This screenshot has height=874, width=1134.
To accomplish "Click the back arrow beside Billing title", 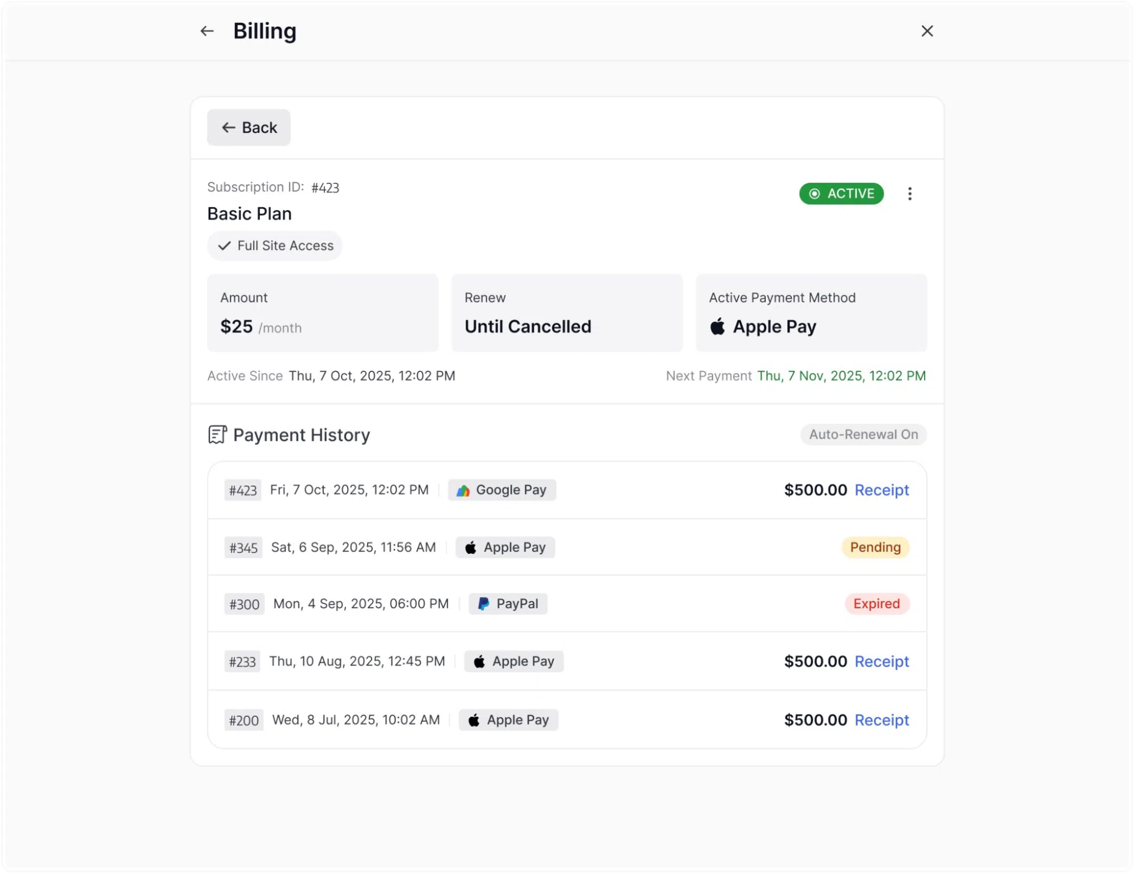I will (207, 31).
